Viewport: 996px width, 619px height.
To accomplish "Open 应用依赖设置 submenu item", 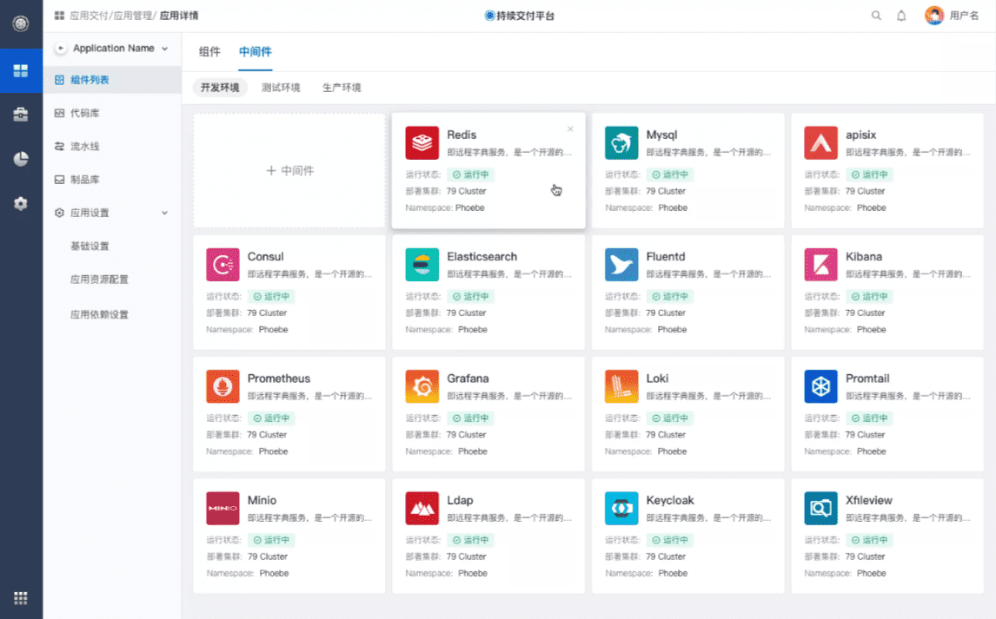I will (x=99, y=314).
